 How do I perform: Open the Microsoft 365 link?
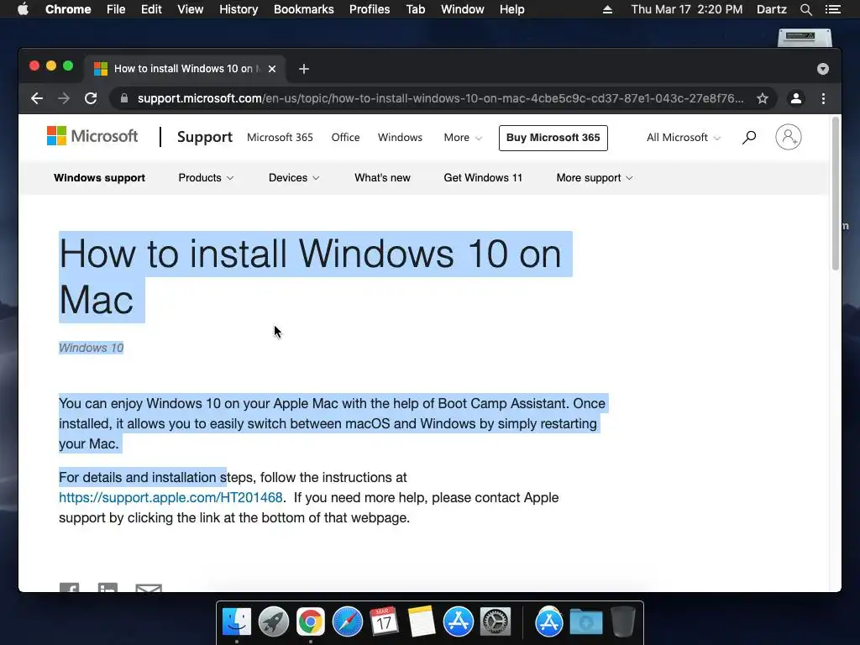pyautogui.click(x=280, y=138)
